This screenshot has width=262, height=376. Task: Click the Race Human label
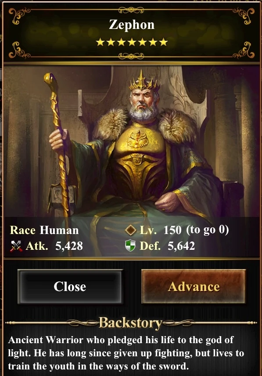(44, 230)
